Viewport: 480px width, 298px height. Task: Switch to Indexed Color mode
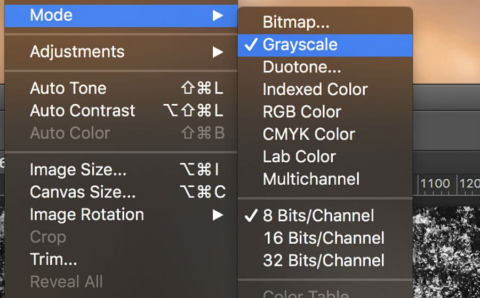(x=315, y=89)
